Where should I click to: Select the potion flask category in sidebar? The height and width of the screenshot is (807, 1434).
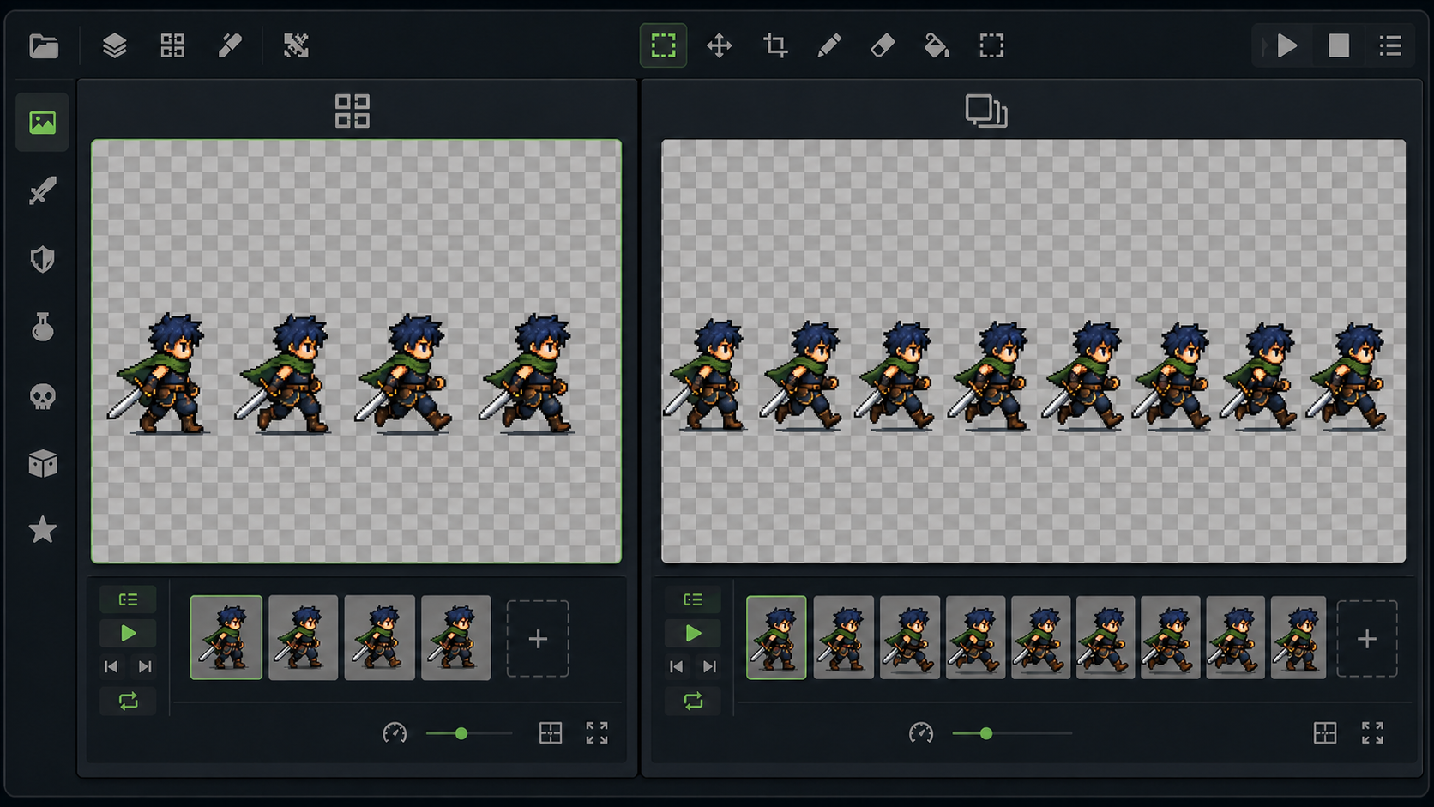coord(42,327)
